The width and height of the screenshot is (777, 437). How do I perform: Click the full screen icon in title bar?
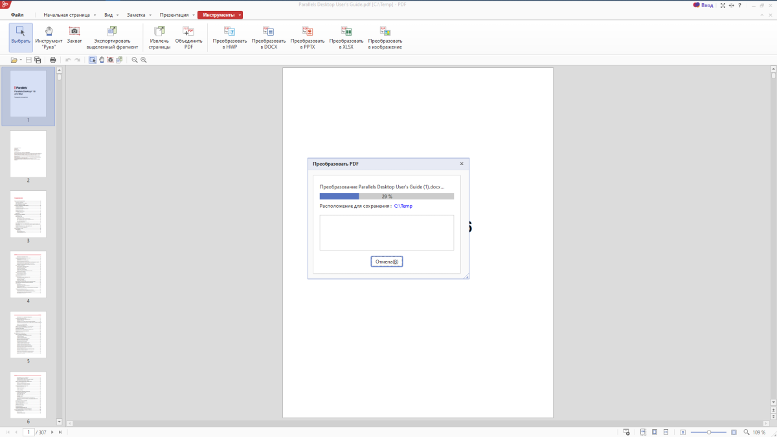coord(723,5)
